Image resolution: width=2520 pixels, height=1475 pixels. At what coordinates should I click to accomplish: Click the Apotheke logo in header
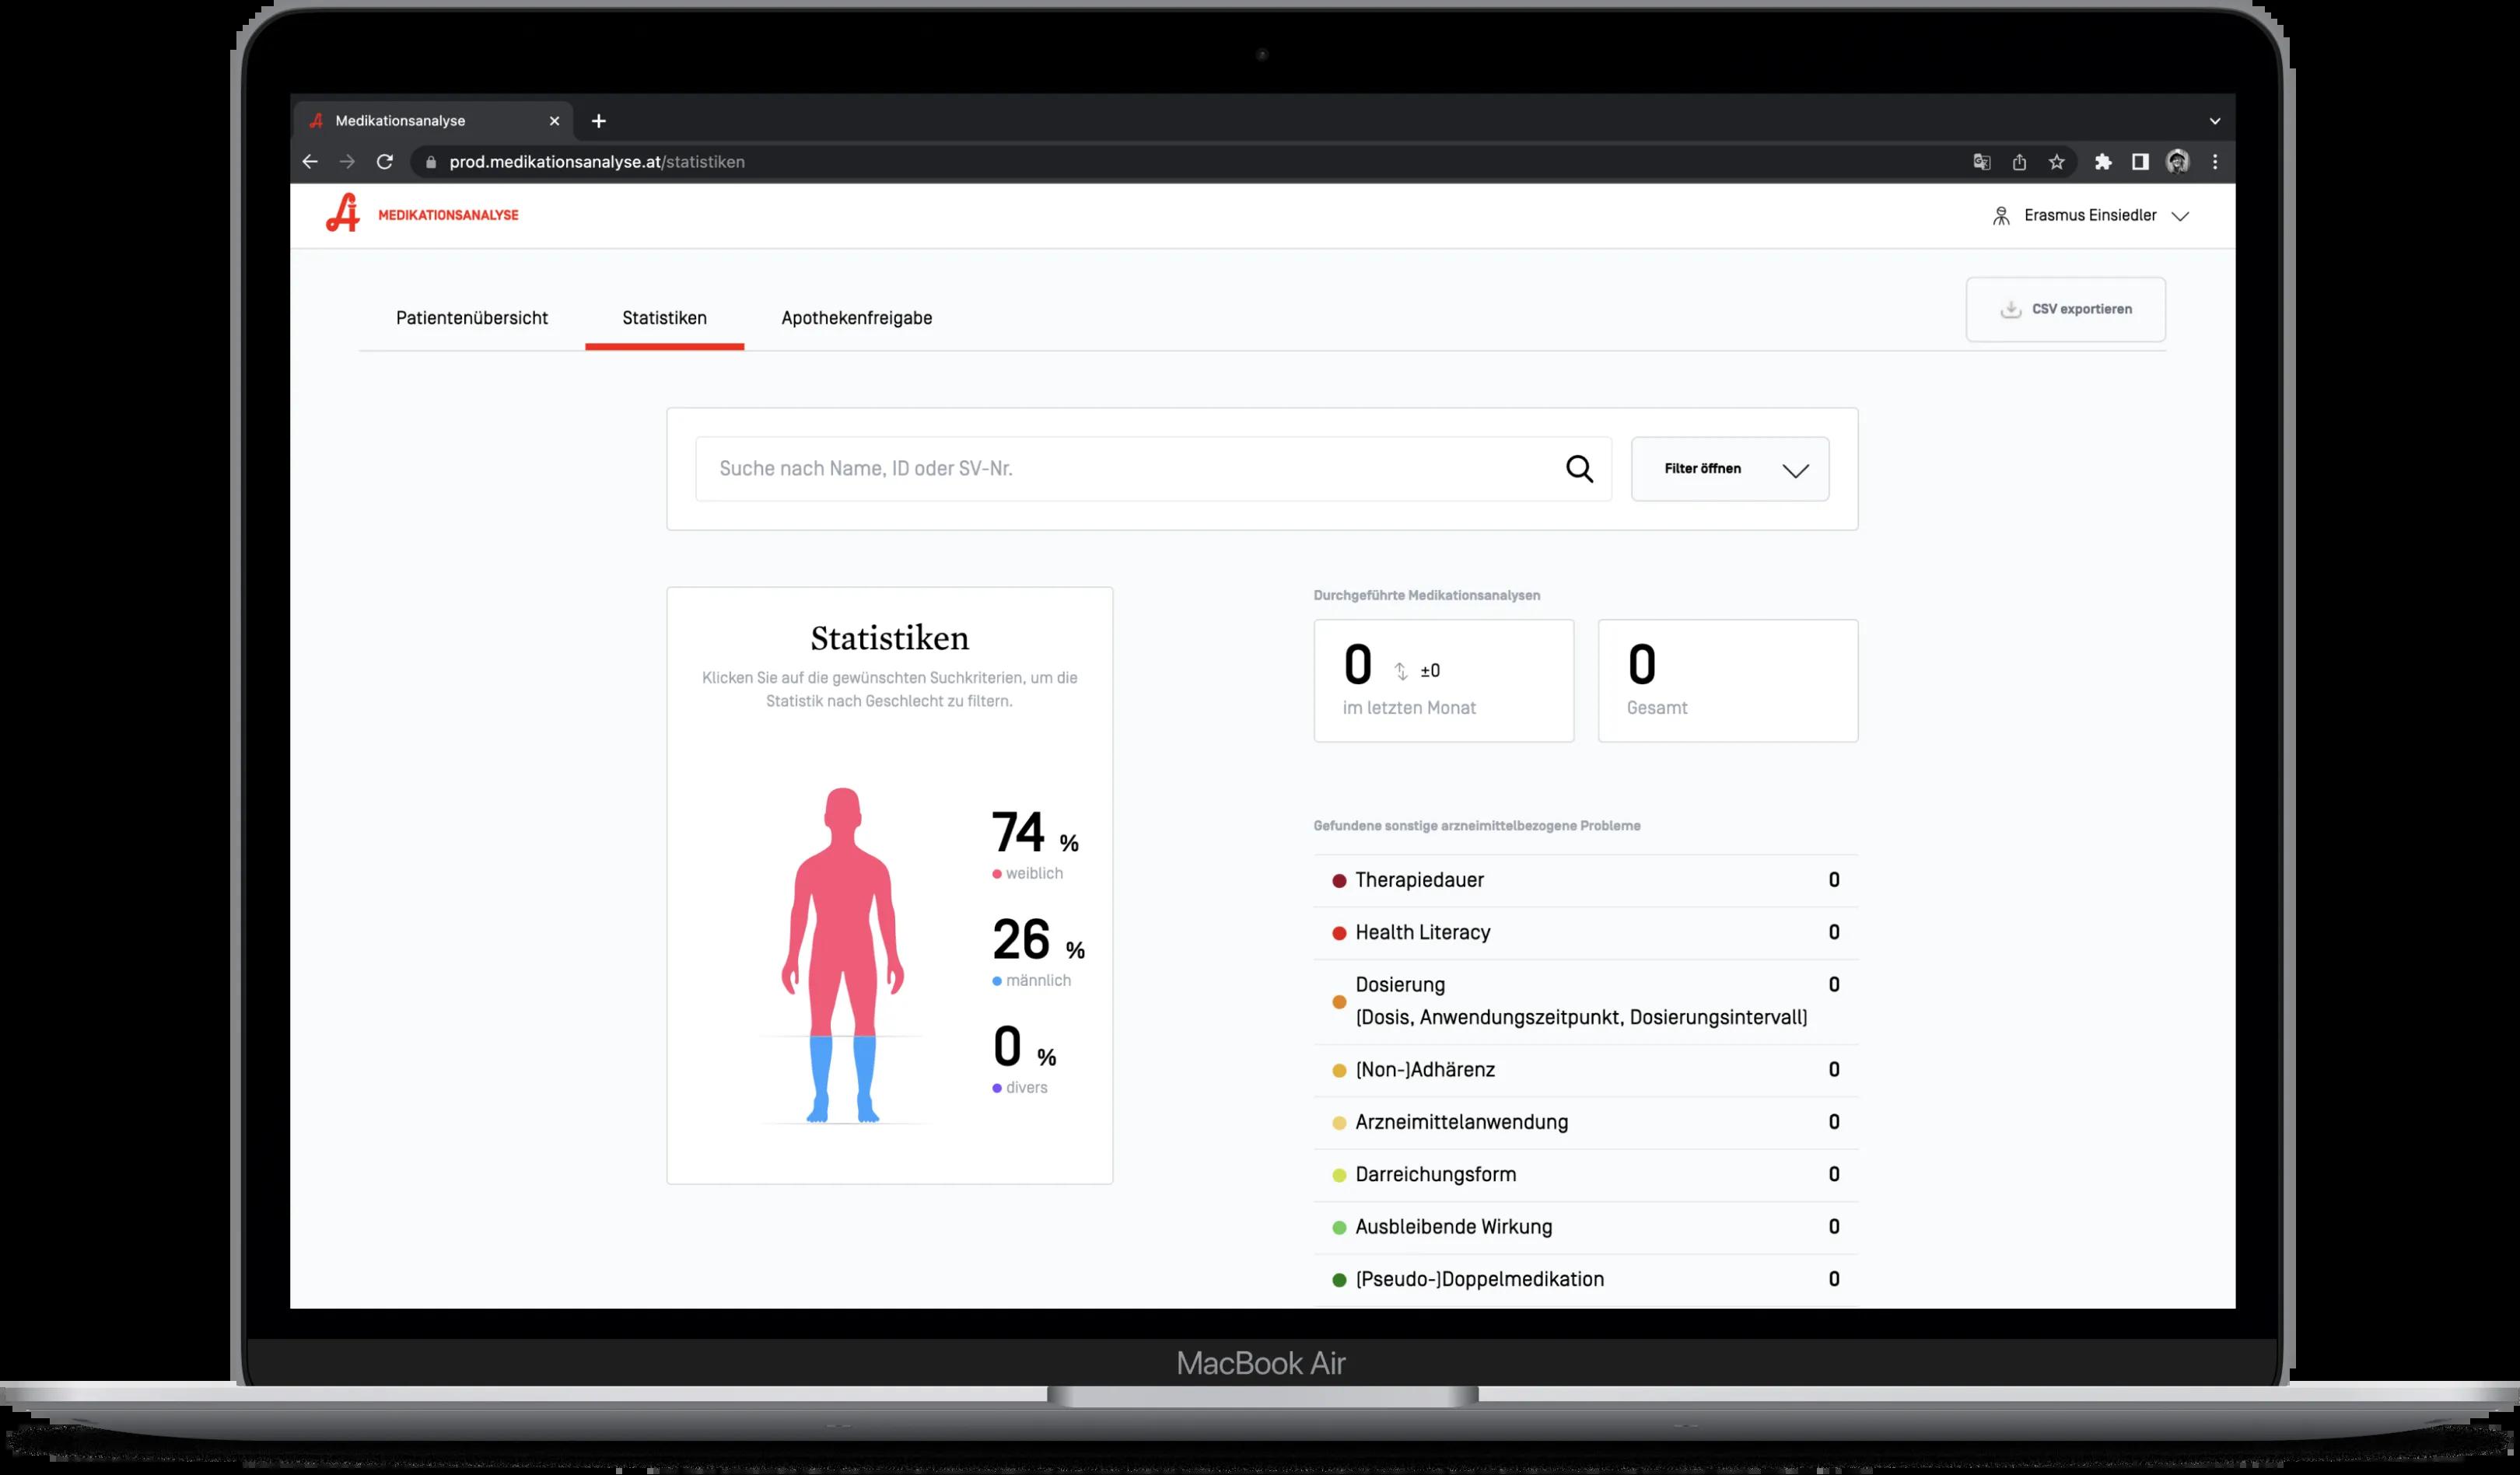point(343,214)
